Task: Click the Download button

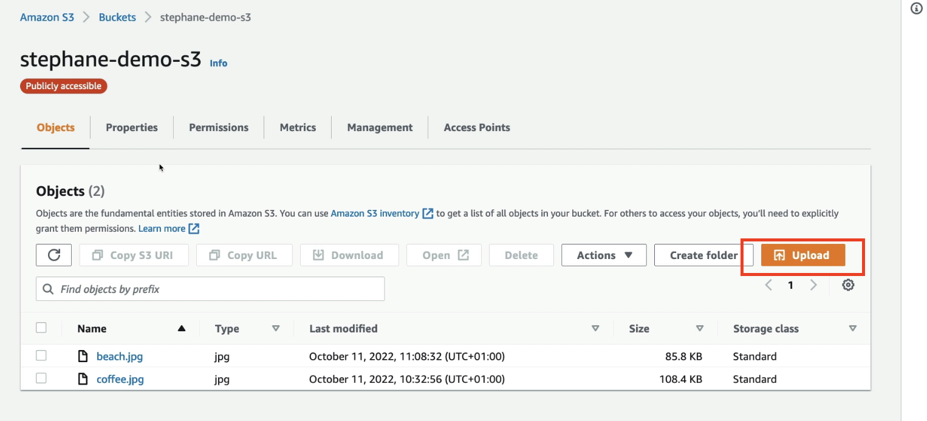Action: 349,255
